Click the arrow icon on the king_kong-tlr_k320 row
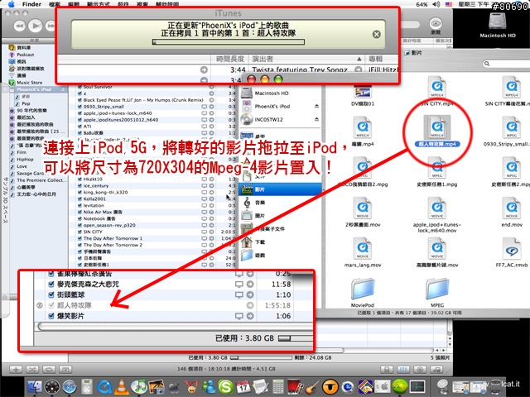The image size is (530, 397). coord(211,193)
